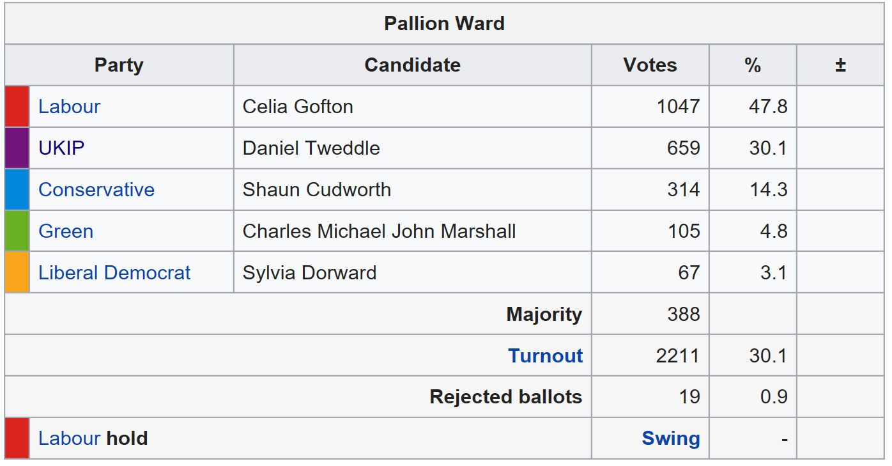The height and width of the screenshot is (466, 892).
Task: Open the Green party link
Action: tap(66, 231)
